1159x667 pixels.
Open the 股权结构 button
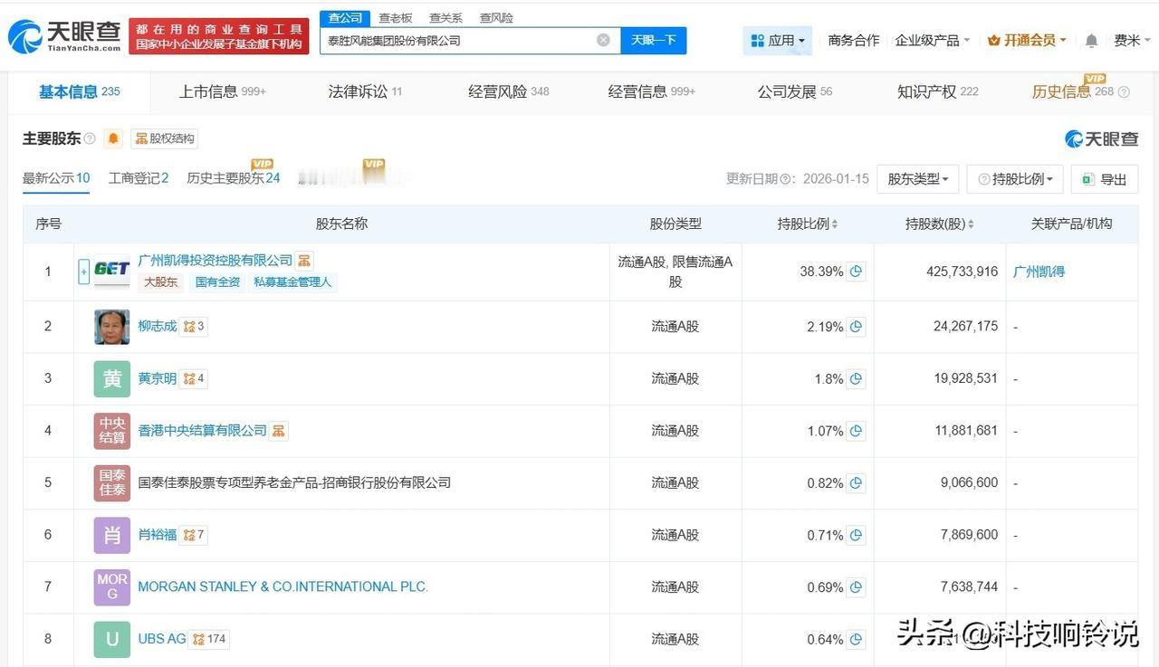click(164, 138)
